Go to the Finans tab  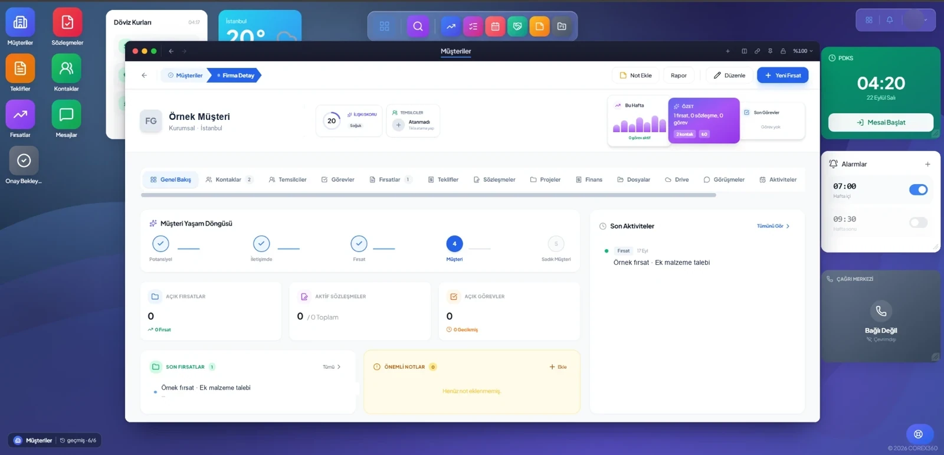coord(589,179)
